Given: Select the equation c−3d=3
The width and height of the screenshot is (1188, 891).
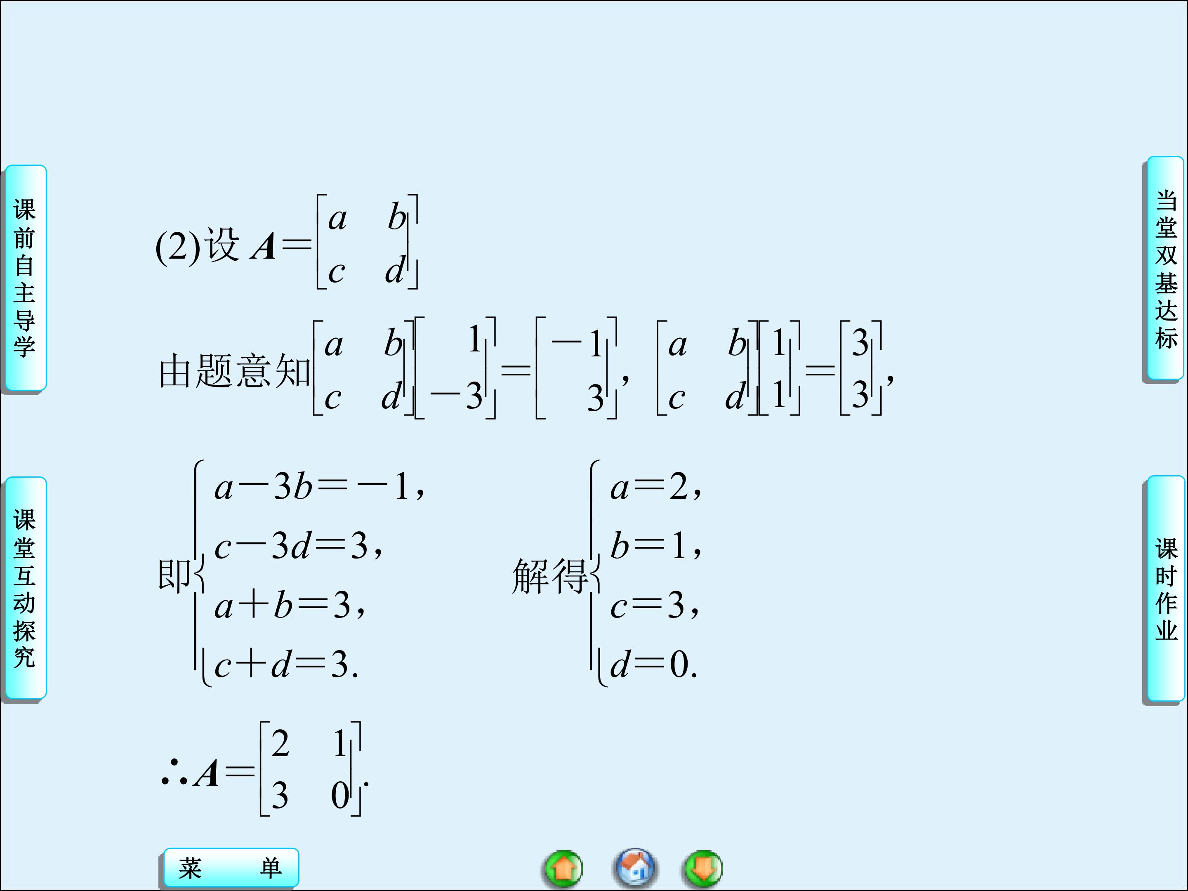Looking at the screenshot, I should pyautogui.click(x=299, y=547).
